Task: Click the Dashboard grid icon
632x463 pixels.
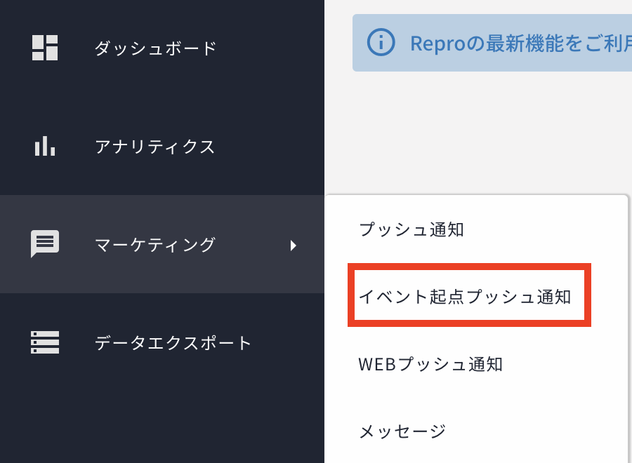Action: click(x=45, y=48)
